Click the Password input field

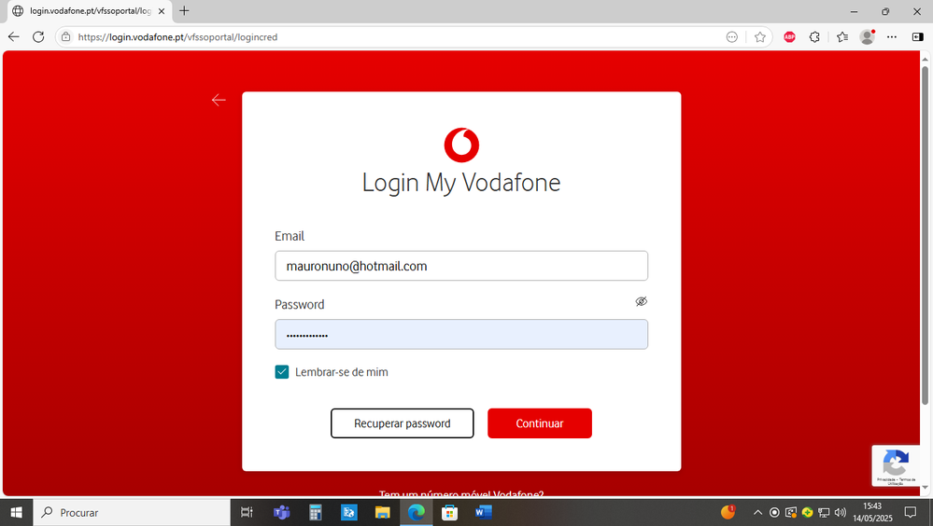[x=461, y=335]
